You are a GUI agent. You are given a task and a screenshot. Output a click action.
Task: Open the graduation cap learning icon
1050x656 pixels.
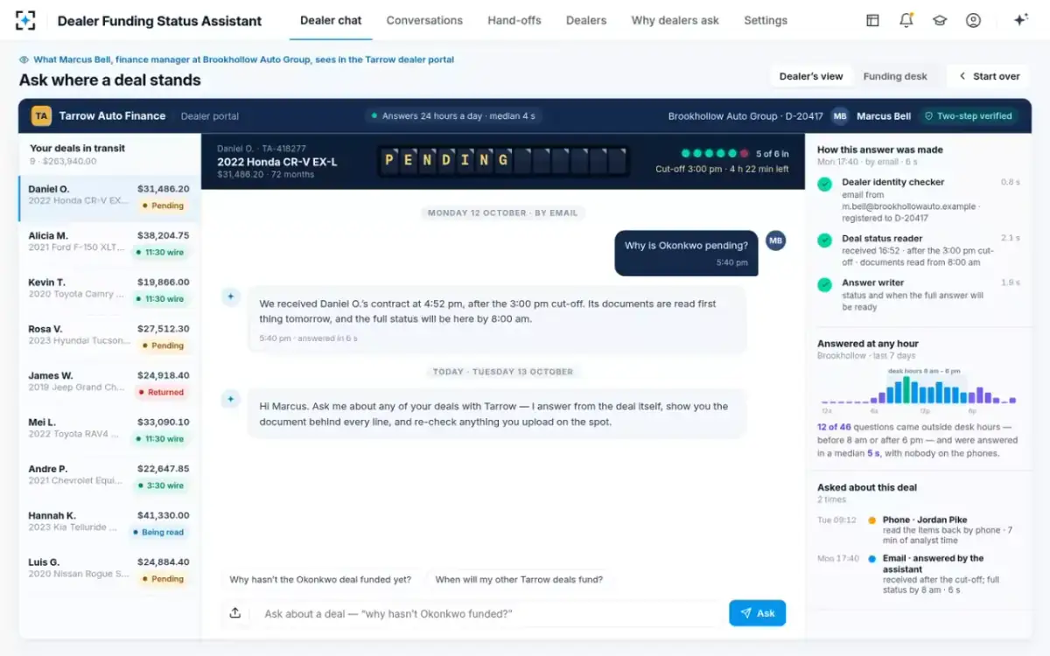coord(940,20)
